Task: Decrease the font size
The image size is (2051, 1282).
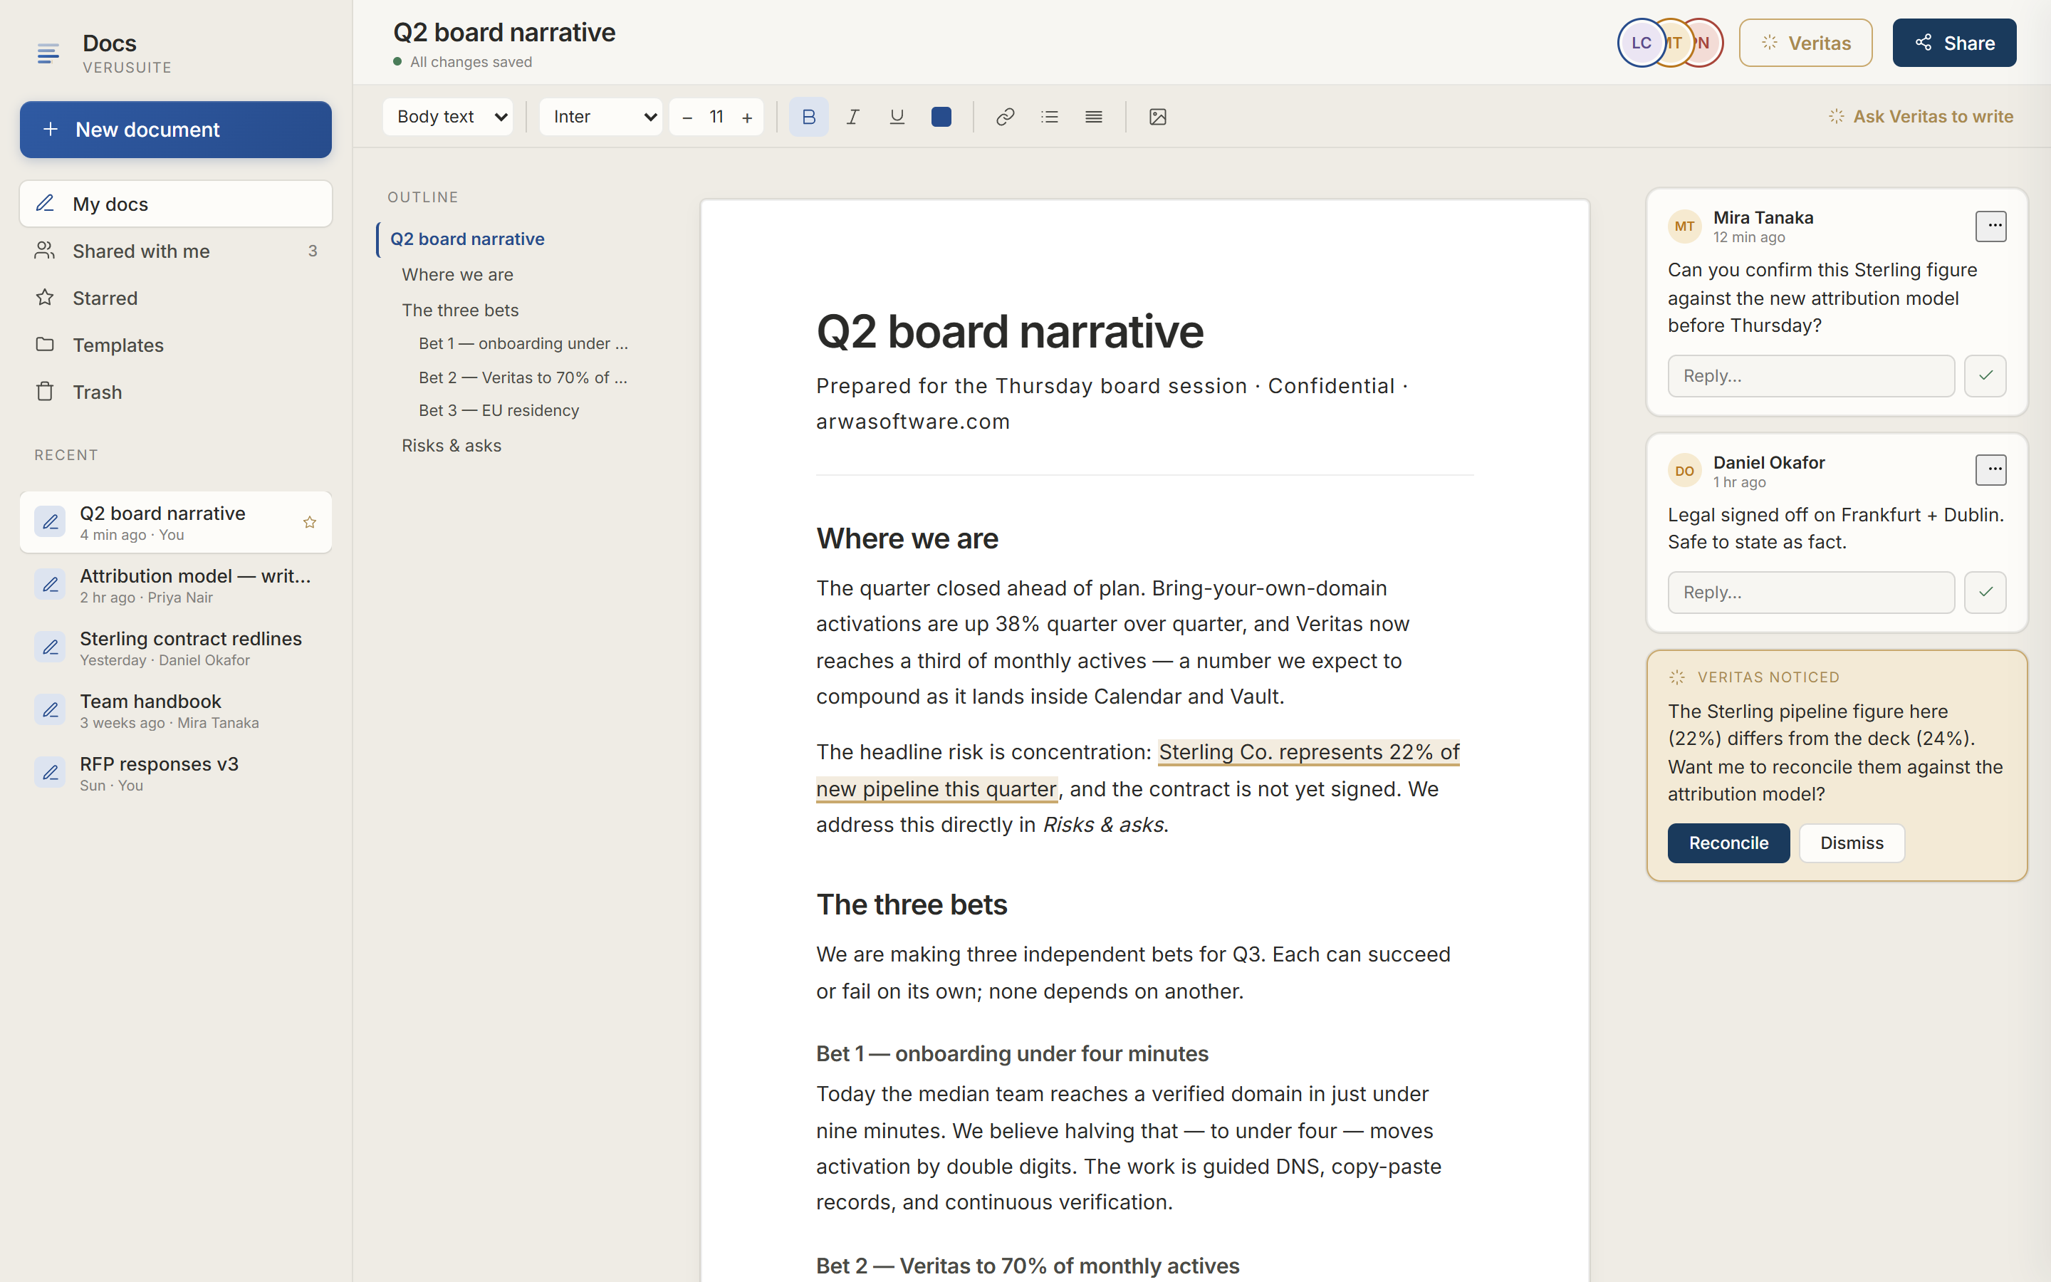Action: click(687, 118)
